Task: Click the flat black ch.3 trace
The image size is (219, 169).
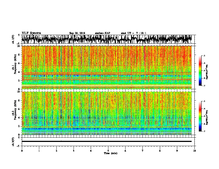Action: pos(106,141)
